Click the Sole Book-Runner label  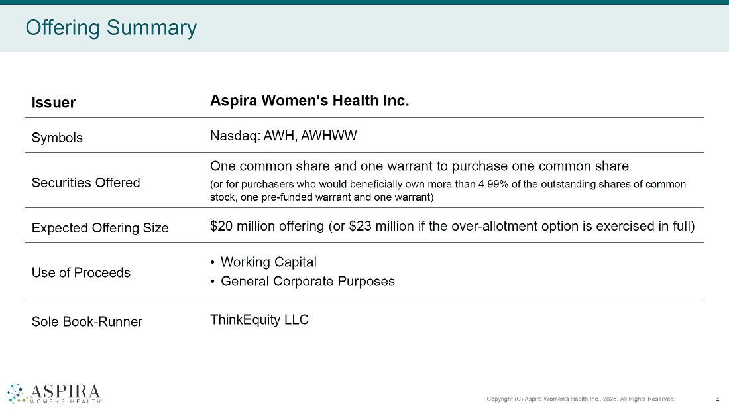87,321
